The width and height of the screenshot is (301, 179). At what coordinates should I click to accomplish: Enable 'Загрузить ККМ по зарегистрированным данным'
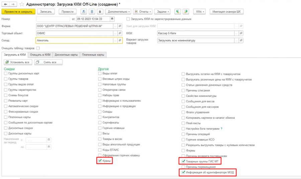pyautogui.click(x=128, y=19)
